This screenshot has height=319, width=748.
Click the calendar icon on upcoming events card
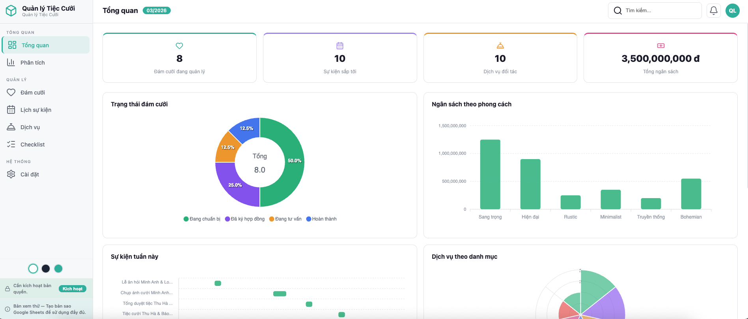click(x=340, y=46)
